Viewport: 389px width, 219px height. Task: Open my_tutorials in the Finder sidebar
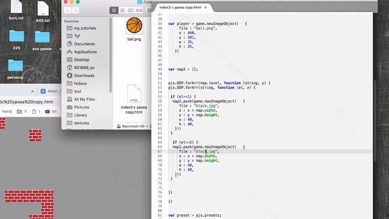pyautogui.click(x=84, y=28)
